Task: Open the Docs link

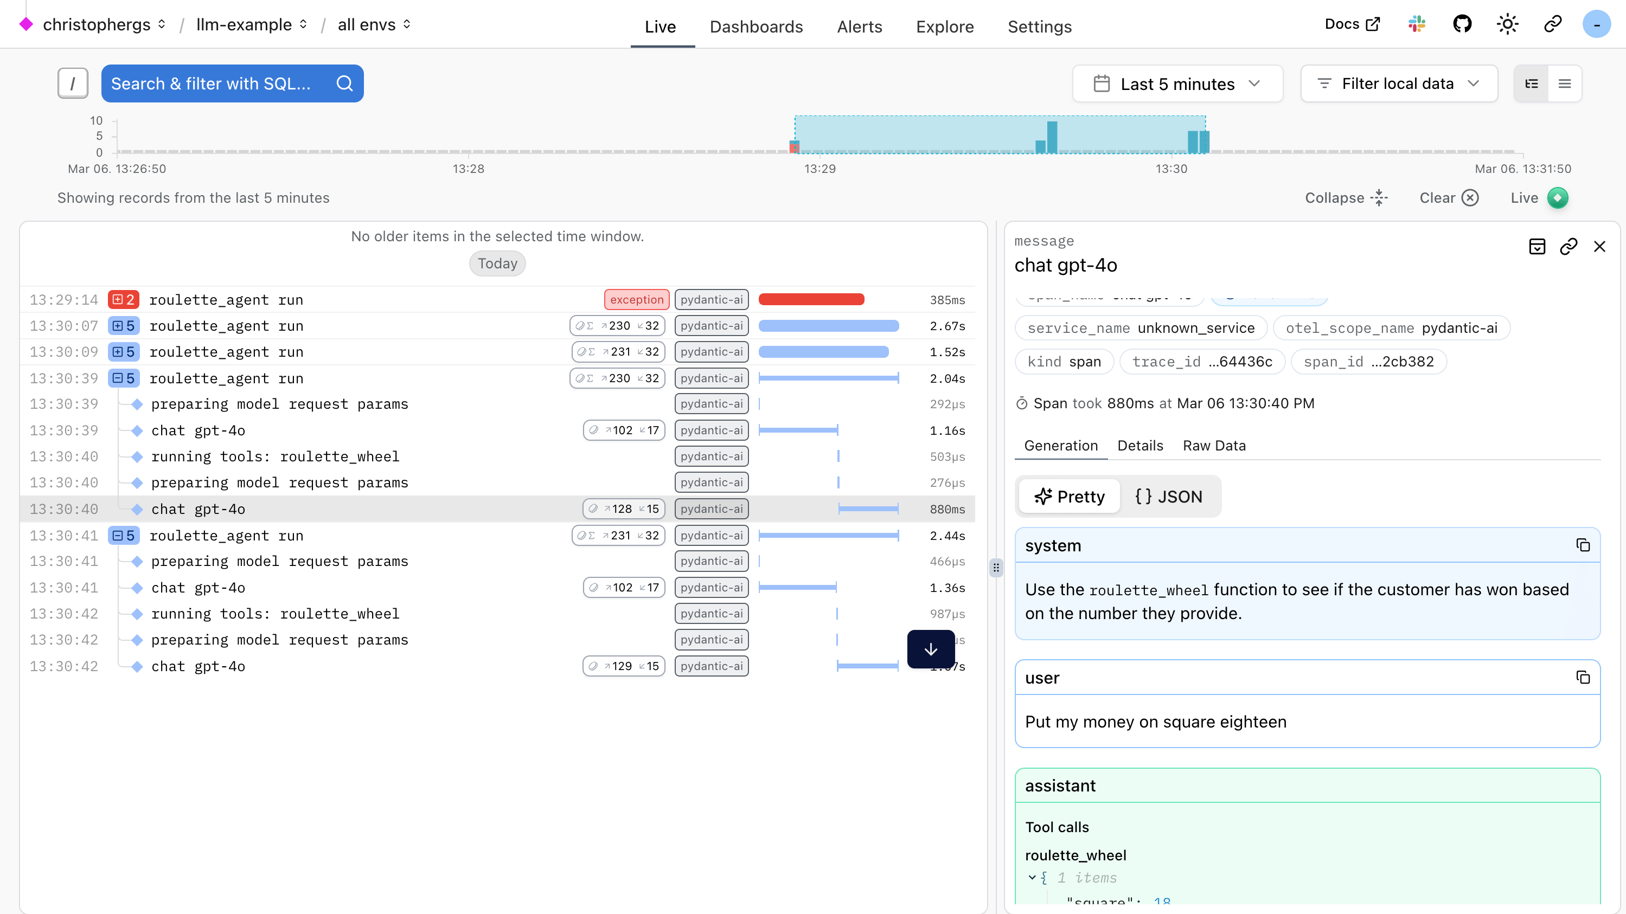Action: [x=1352, y=24]
